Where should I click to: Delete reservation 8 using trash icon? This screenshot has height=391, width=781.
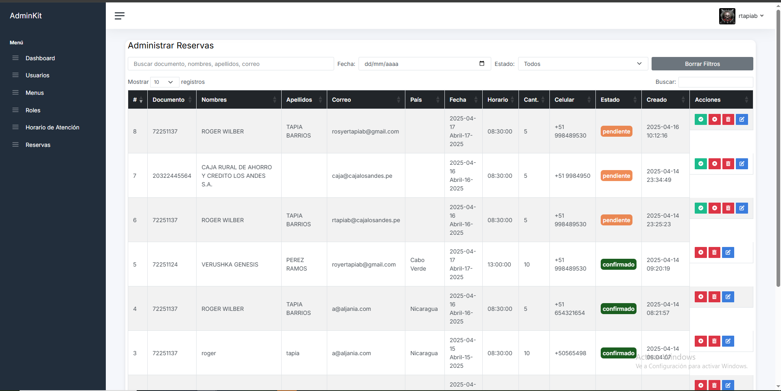(728, 119)
